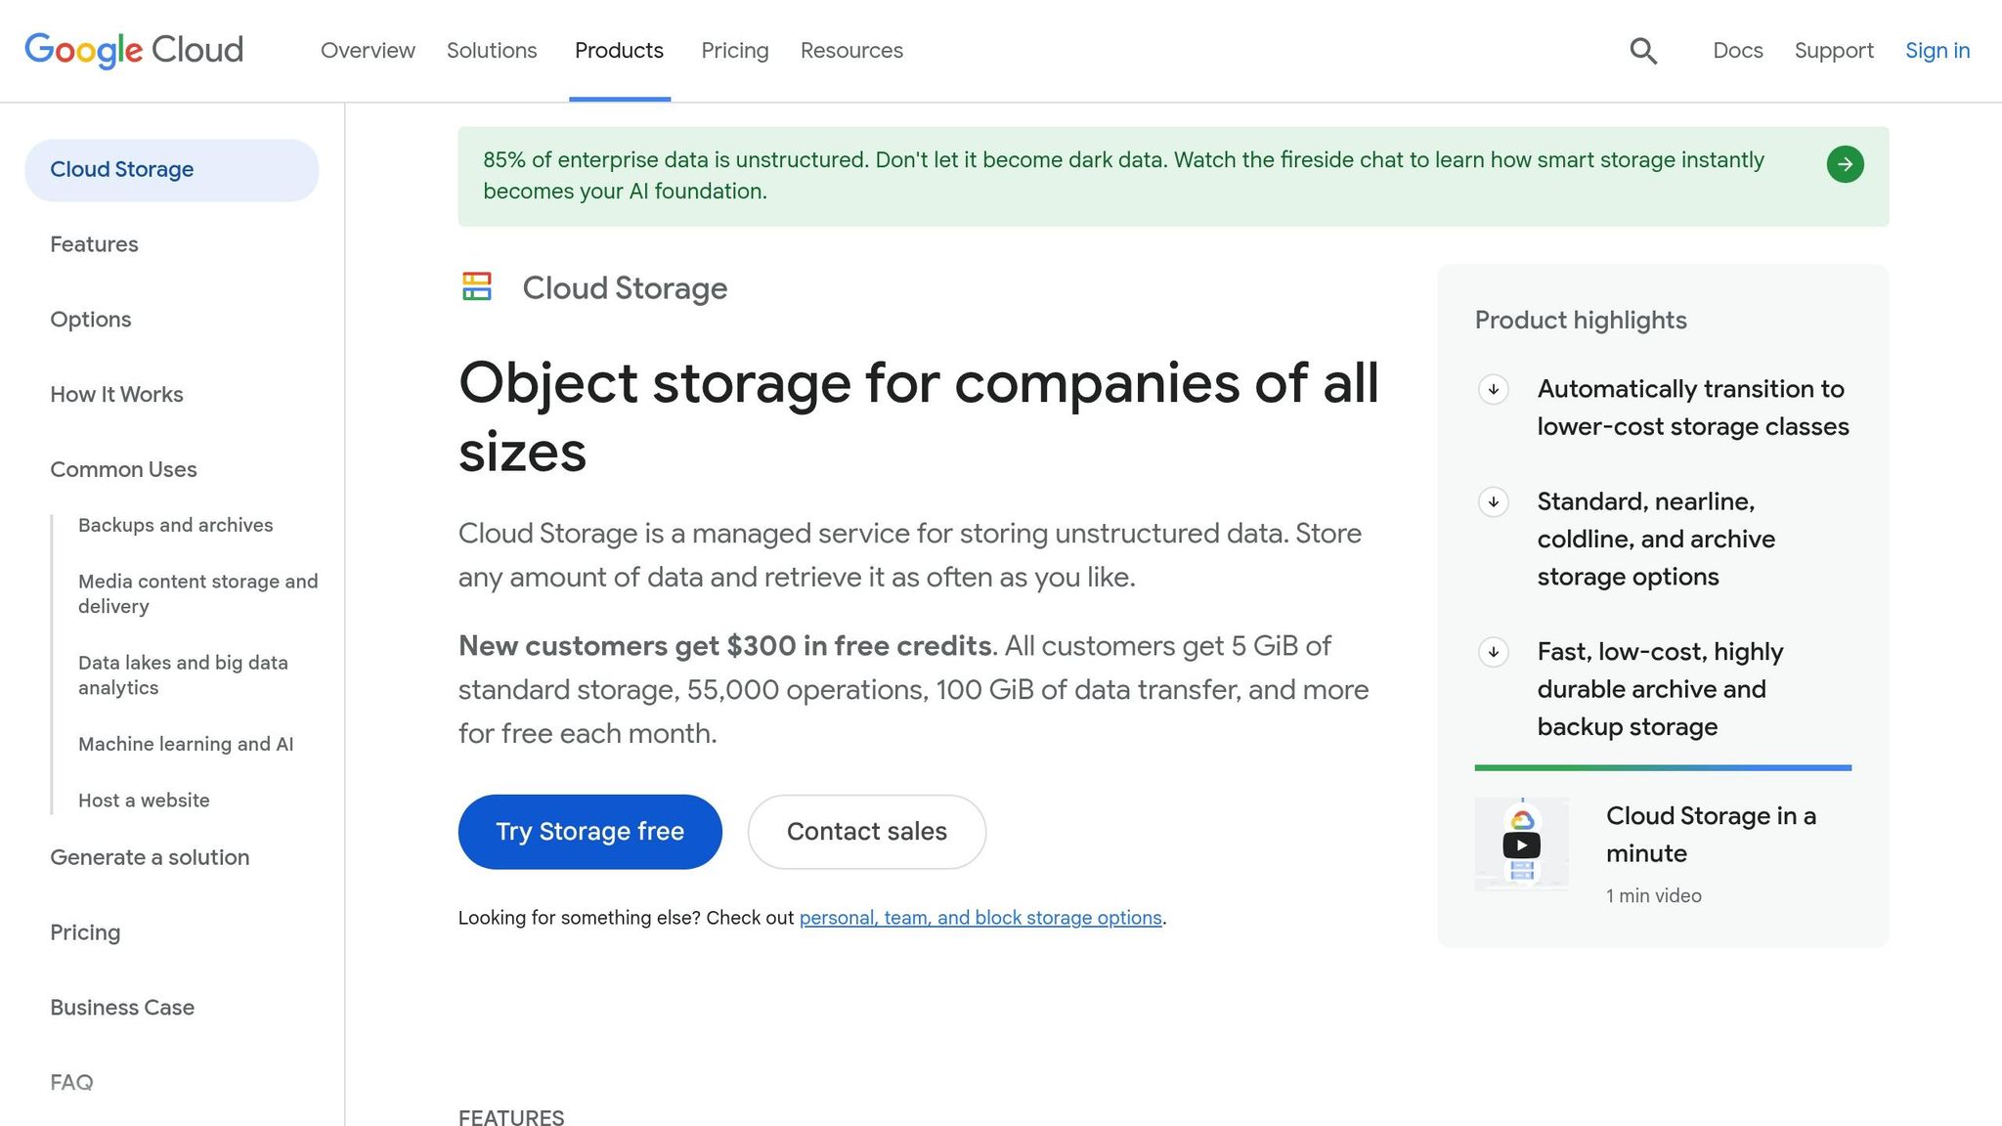The width and height of the screenshot is (2002, 1126).
Task: Click down-arrow icon beside Fast, low-cost highlight
Action: coord(1493,652)
